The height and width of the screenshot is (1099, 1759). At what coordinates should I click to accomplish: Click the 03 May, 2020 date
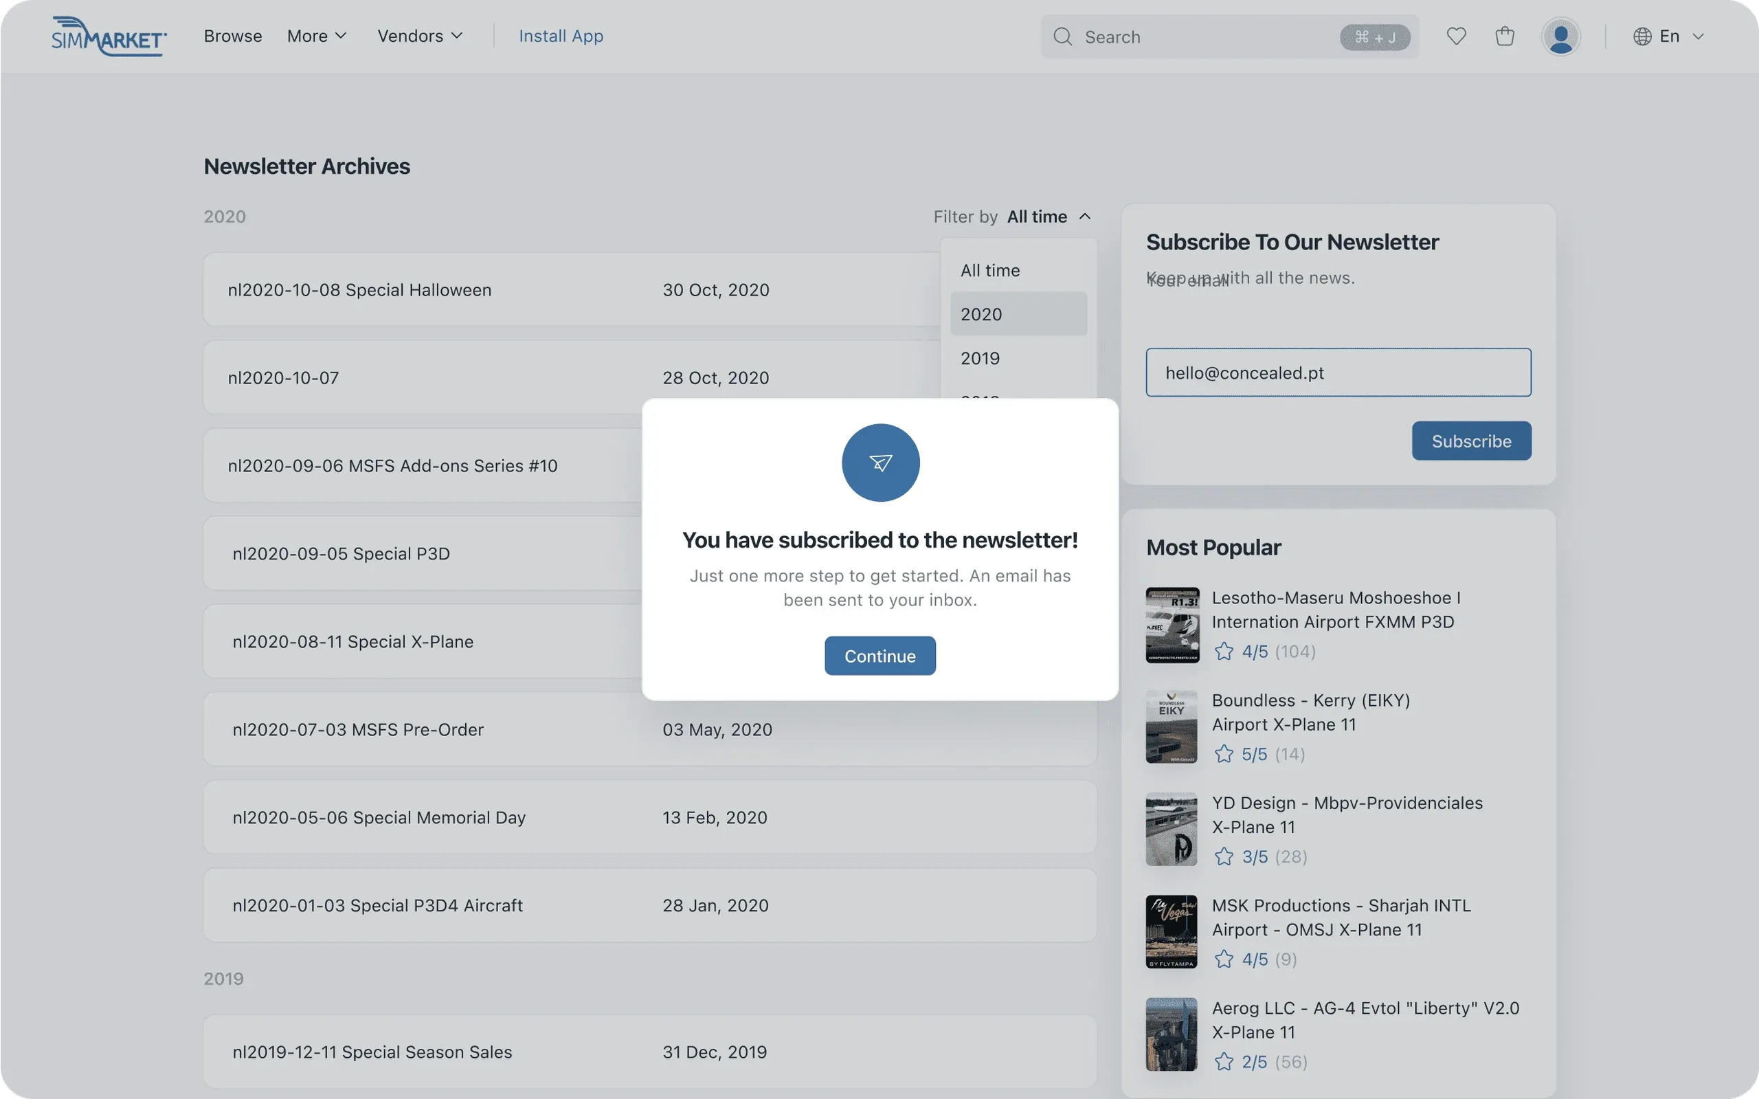[x=717, y=729]
